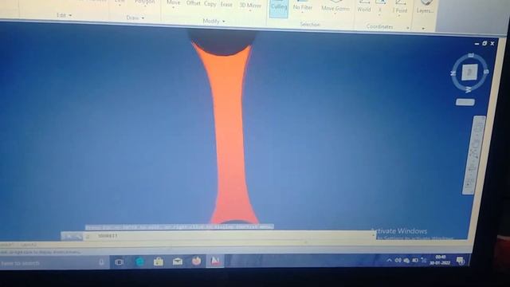This screenshot has width=510, height=287.
Task: Open Microsoft Edge from the taskbar
Action: coord(139,262)
